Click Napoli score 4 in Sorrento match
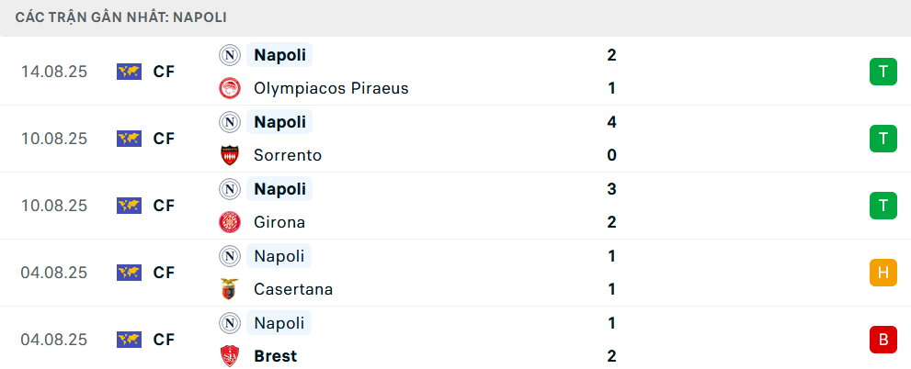 [611, 122]
